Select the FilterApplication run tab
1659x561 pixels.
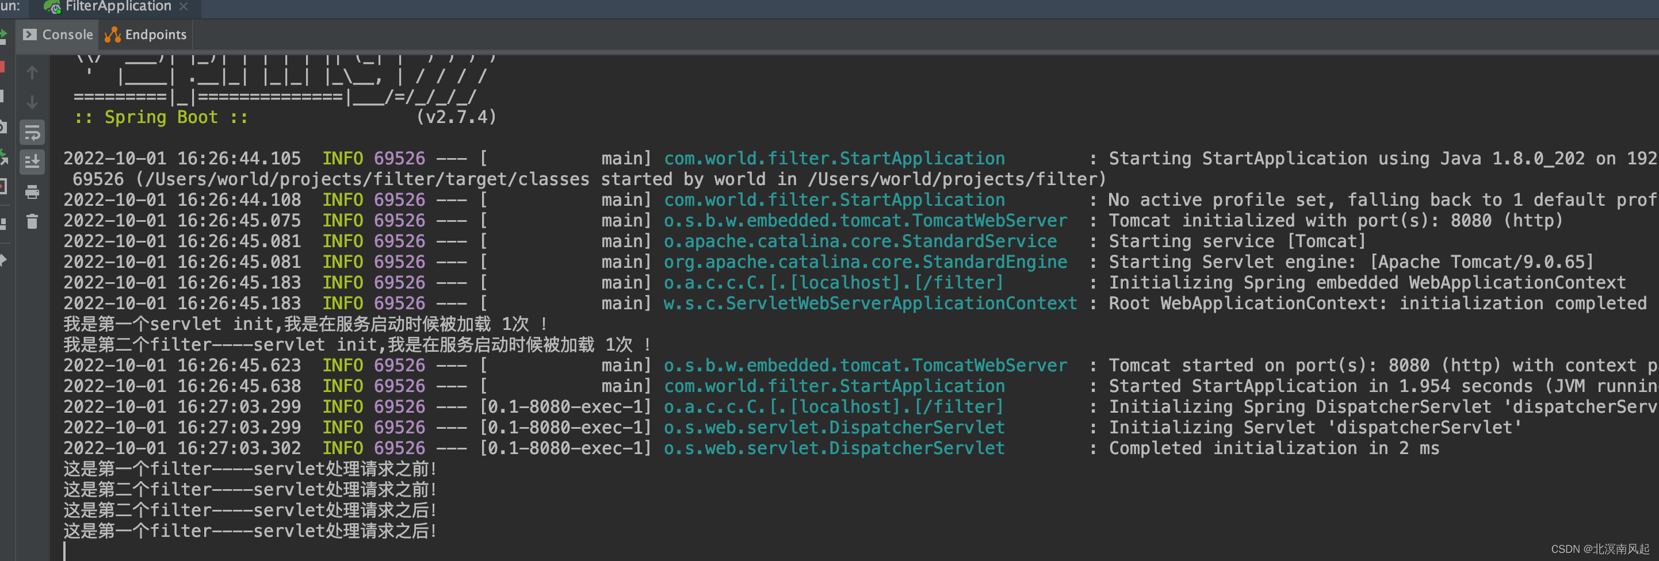(117, 7)
